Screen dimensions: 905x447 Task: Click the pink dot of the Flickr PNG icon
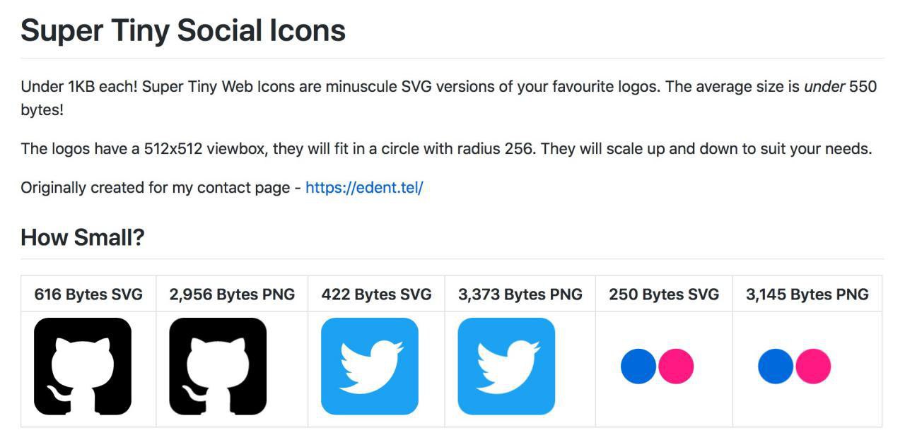pos(813,366)
